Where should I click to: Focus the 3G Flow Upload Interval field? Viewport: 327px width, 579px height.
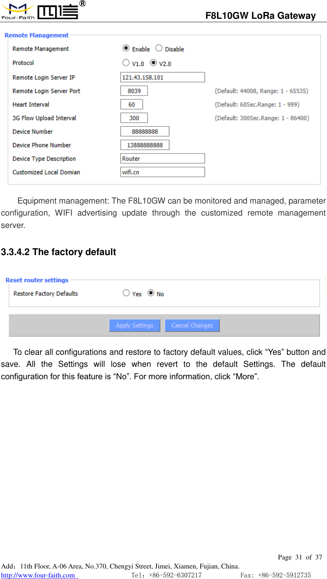click(x=134, y=118)
